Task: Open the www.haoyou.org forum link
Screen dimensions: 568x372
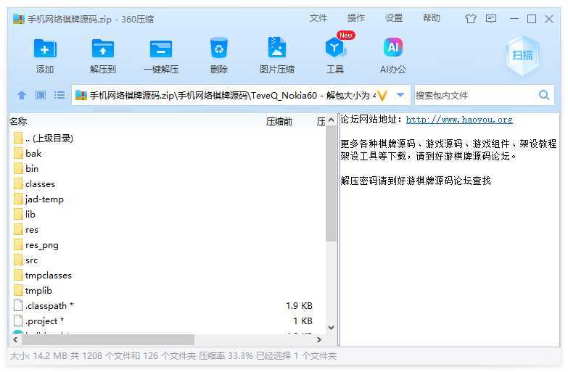Action: (x=458, y=120)
